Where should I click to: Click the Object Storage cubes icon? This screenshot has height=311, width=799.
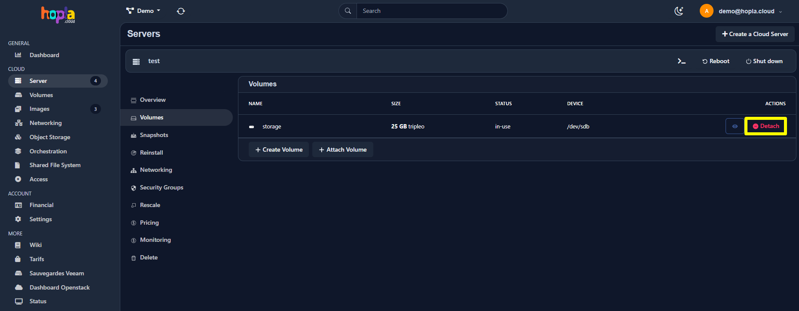18,137
